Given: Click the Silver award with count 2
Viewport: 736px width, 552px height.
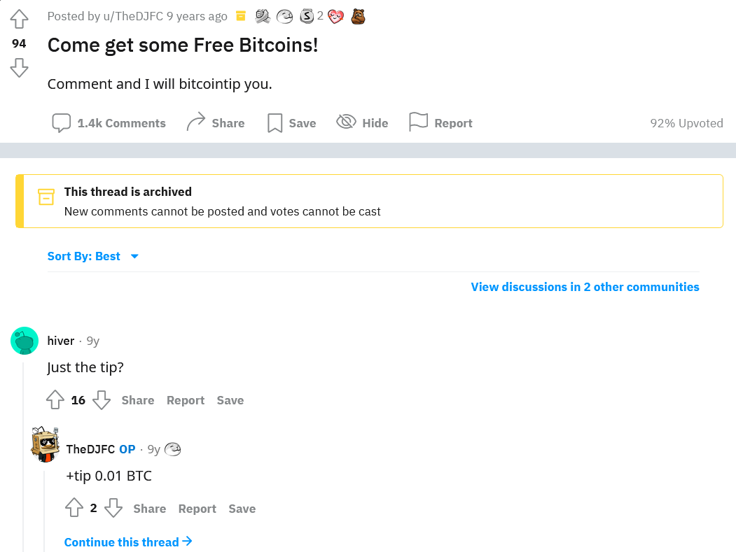Looking at the screenshot, I should pos(306,15).
